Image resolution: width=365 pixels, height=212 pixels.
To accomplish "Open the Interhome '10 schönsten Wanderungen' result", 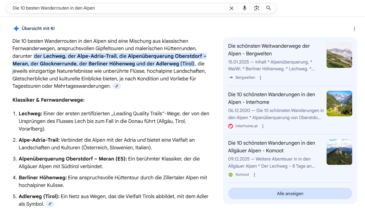I will (271, 98).
